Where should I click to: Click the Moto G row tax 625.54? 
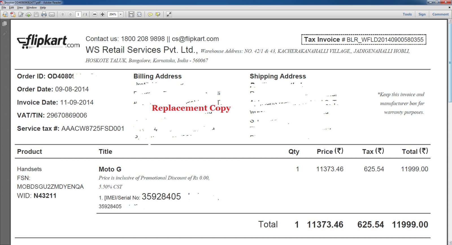coord(374,169)
